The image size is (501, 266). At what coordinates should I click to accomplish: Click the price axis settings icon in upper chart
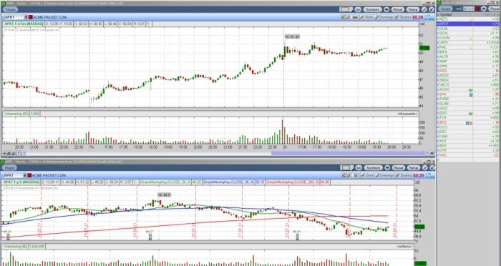point(423,24)
